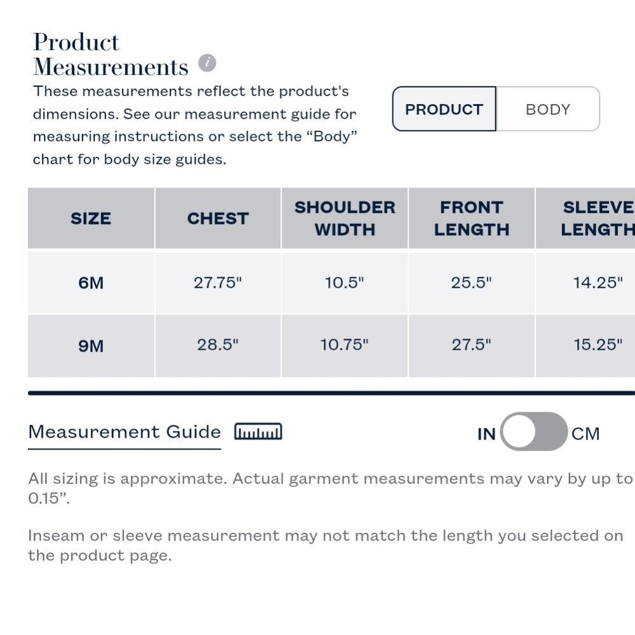Image resolution: width=635 pixels, height=635 pixels.
Task: Click the info icon beside Product Measurements
Action: pos(207,63)
